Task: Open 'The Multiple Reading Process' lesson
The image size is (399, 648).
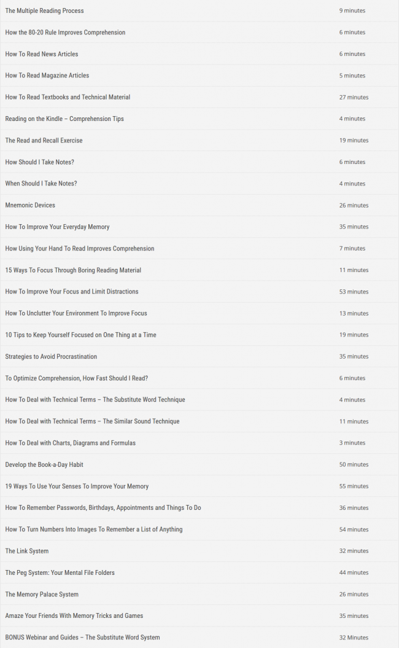Action: click(44, 11)
